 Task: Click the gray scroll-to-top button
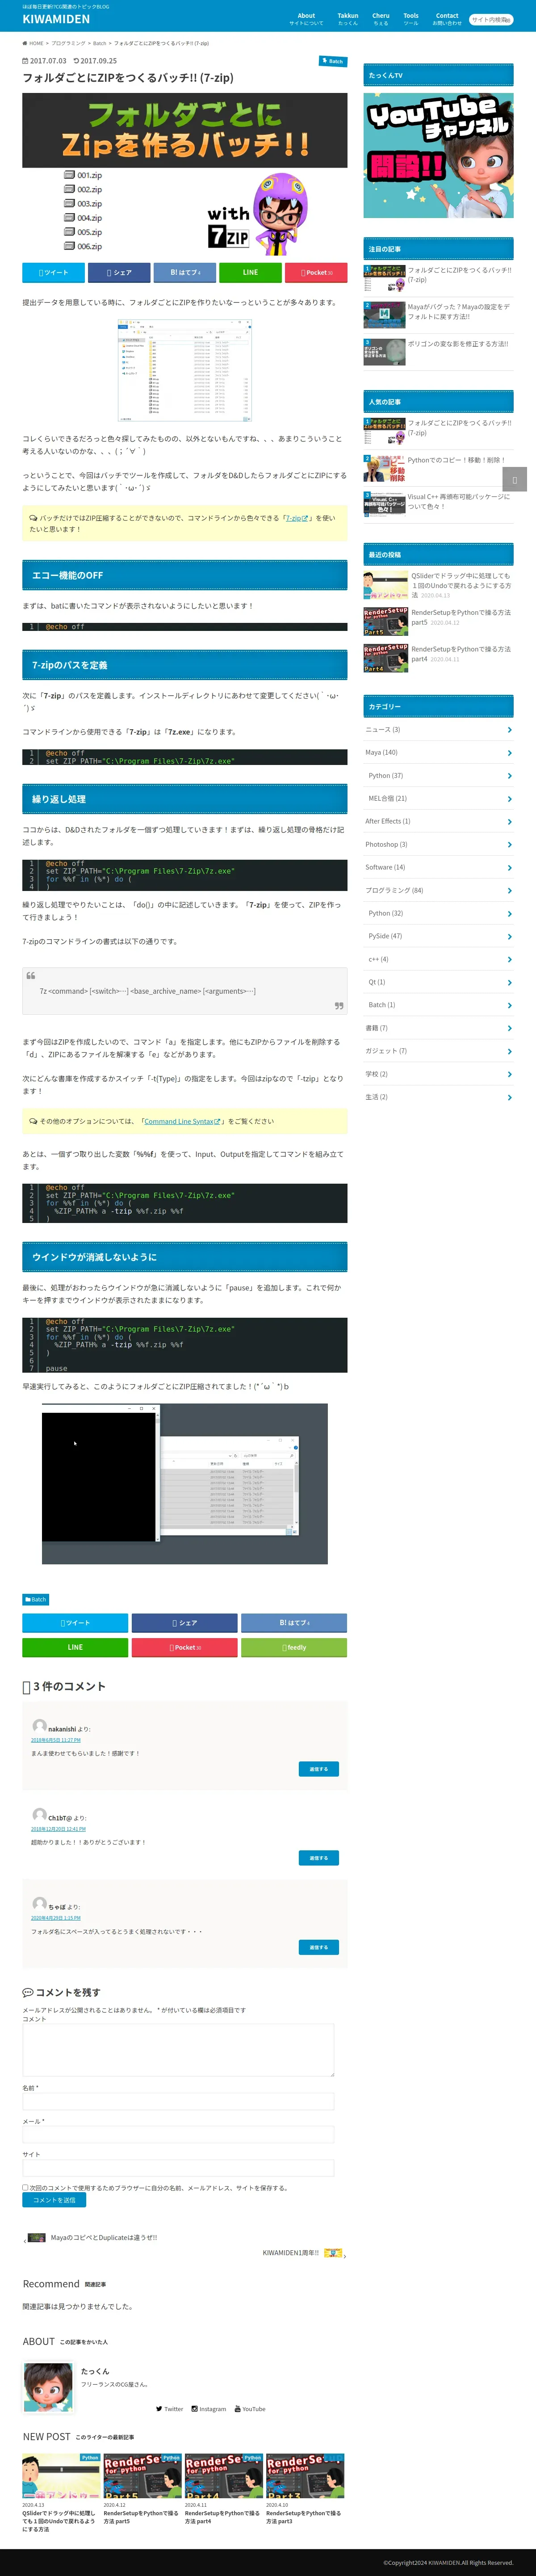[x=514, y=479]
